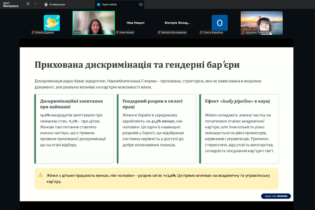Click the tettet name label
This screenshot has height=210, width=315.
point(77,32)
